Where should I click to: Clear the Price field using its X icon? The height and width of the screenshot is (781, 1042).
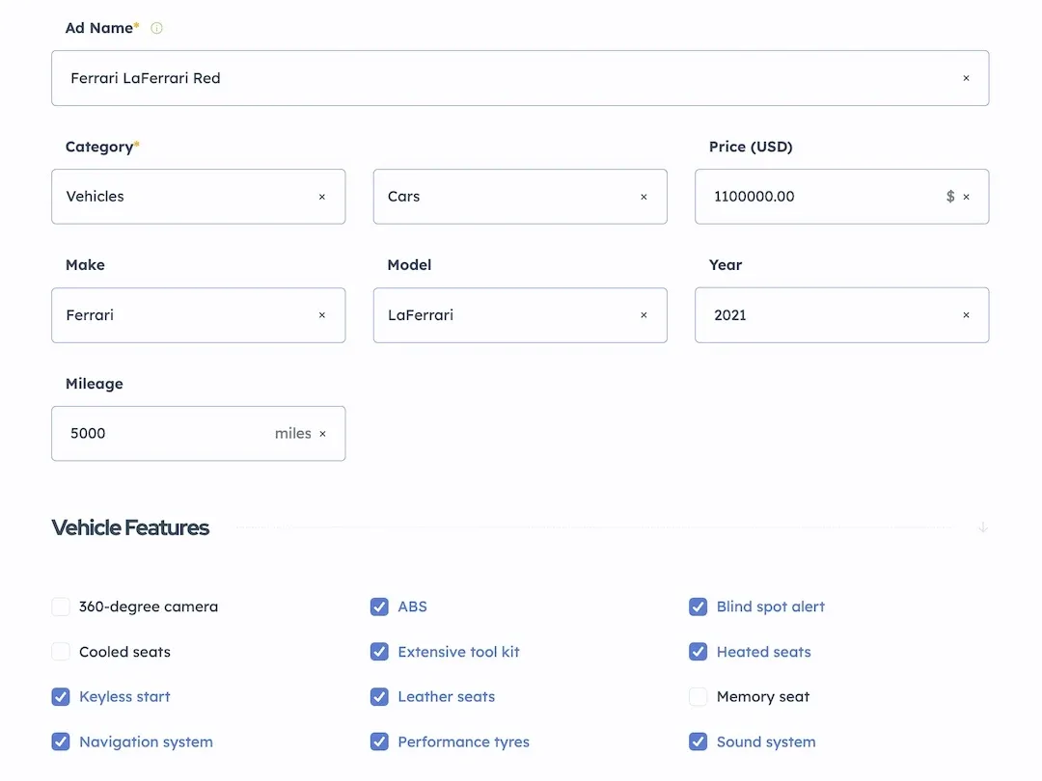(966, 197)
